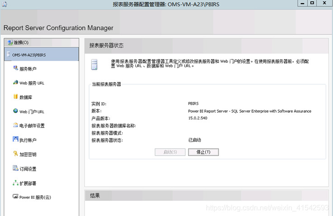Open the 扩展部署 page
The height and width of the screenshot is (216, 333).
click(28, 184)
